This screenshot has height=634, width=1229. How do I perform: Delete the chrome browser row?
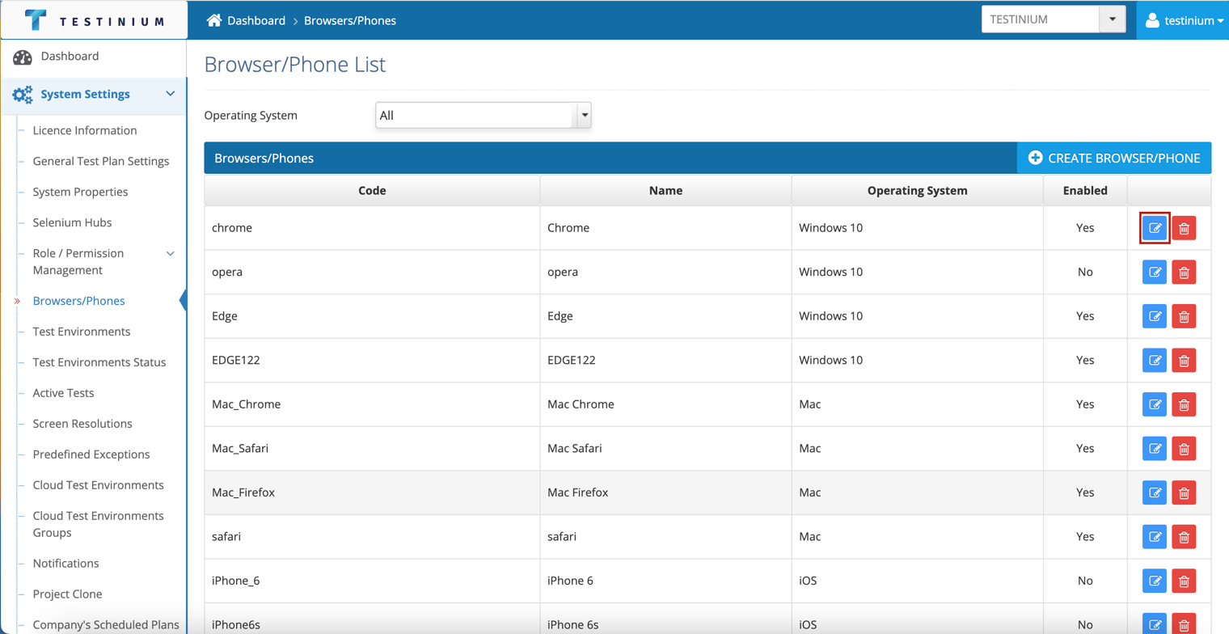point(1184,228)
